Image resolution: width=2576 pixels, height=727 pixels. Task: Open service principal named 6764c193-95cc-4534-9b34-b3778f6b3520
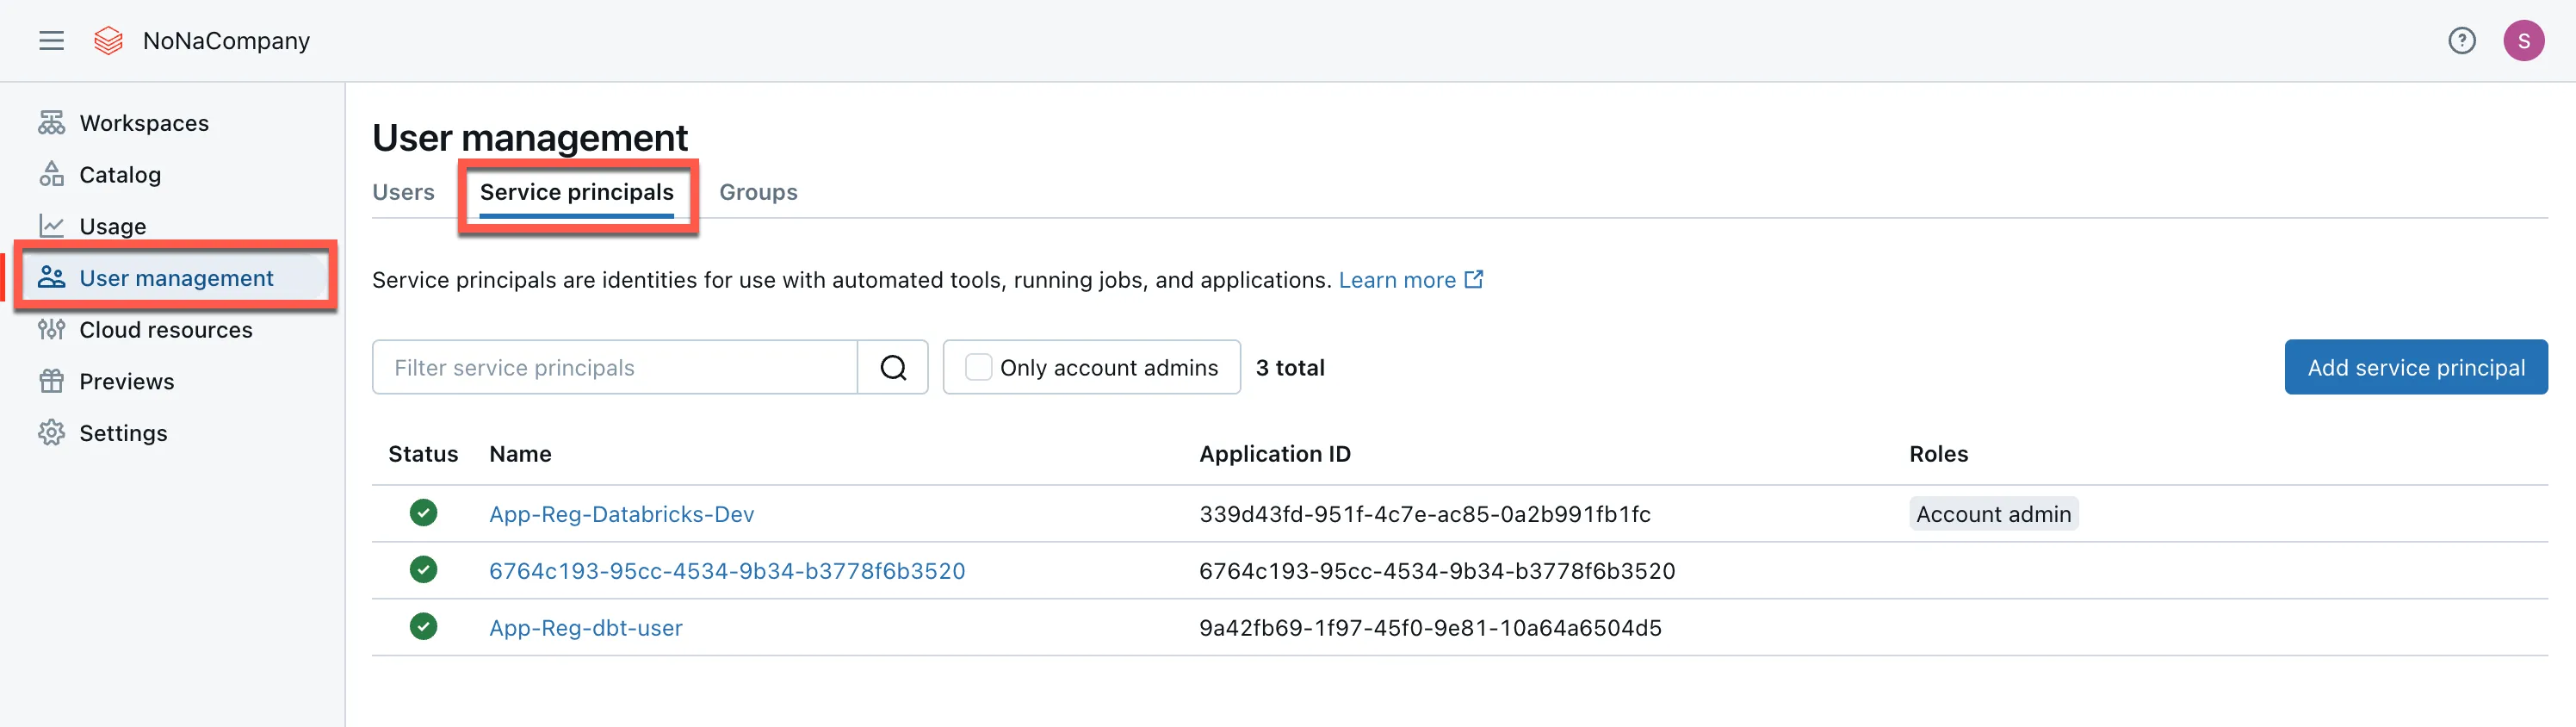point(726,571)
